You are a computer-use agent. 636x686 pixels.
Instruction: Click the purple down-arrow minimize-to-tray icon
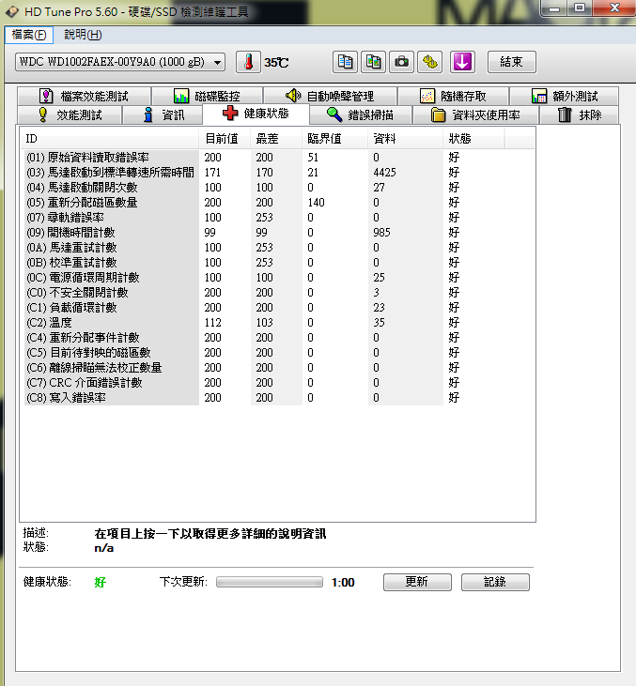click(x=462, y=62)
